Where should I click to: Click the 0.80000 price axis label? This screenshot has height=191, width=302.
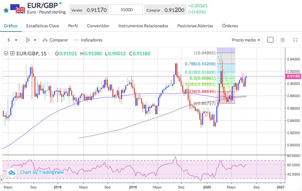pyautogui.click(x=293, y=145)
